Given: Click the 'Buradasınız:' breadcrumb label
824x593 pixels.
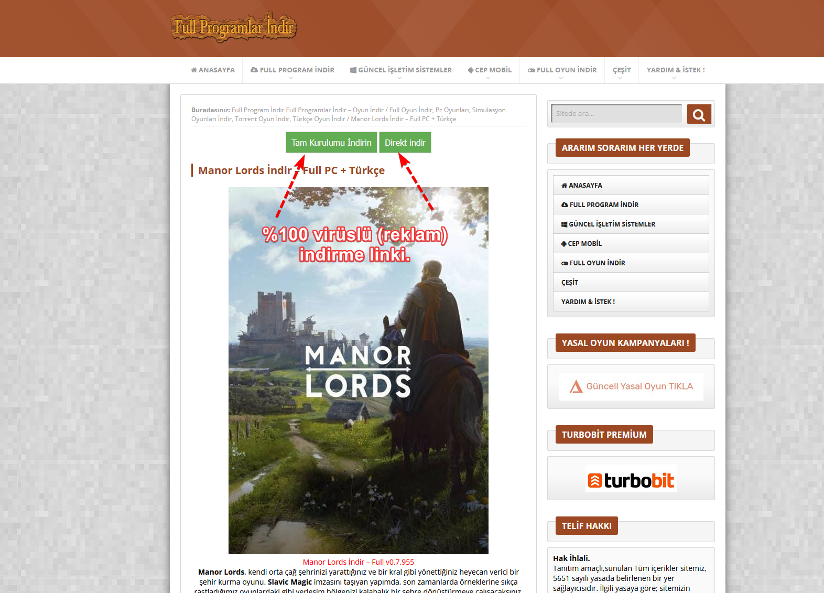Looking at the screenshot, I should click(x=211, y=110).
